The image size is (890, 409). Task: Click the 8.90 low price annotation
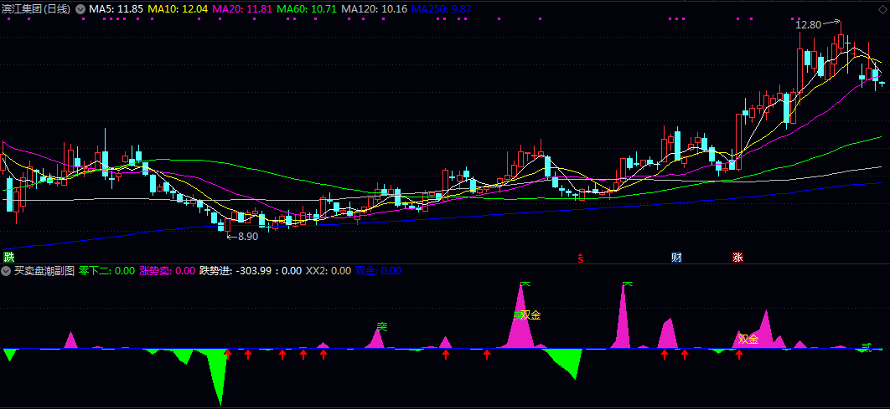click(248, 237)
